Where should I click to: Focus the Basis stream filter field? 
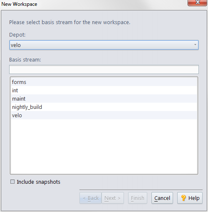[x=104, y=69]
